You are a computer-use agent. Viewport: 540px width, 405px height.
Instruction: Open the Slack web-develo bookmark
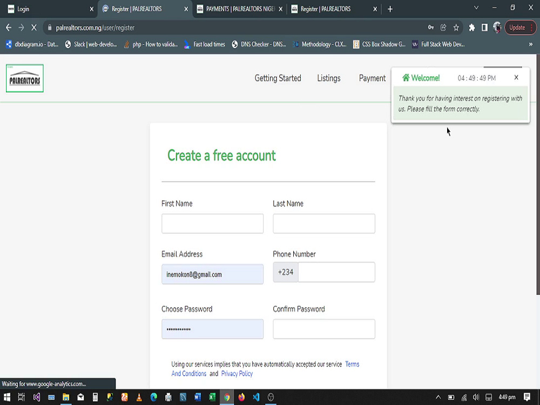pos(91,44)
